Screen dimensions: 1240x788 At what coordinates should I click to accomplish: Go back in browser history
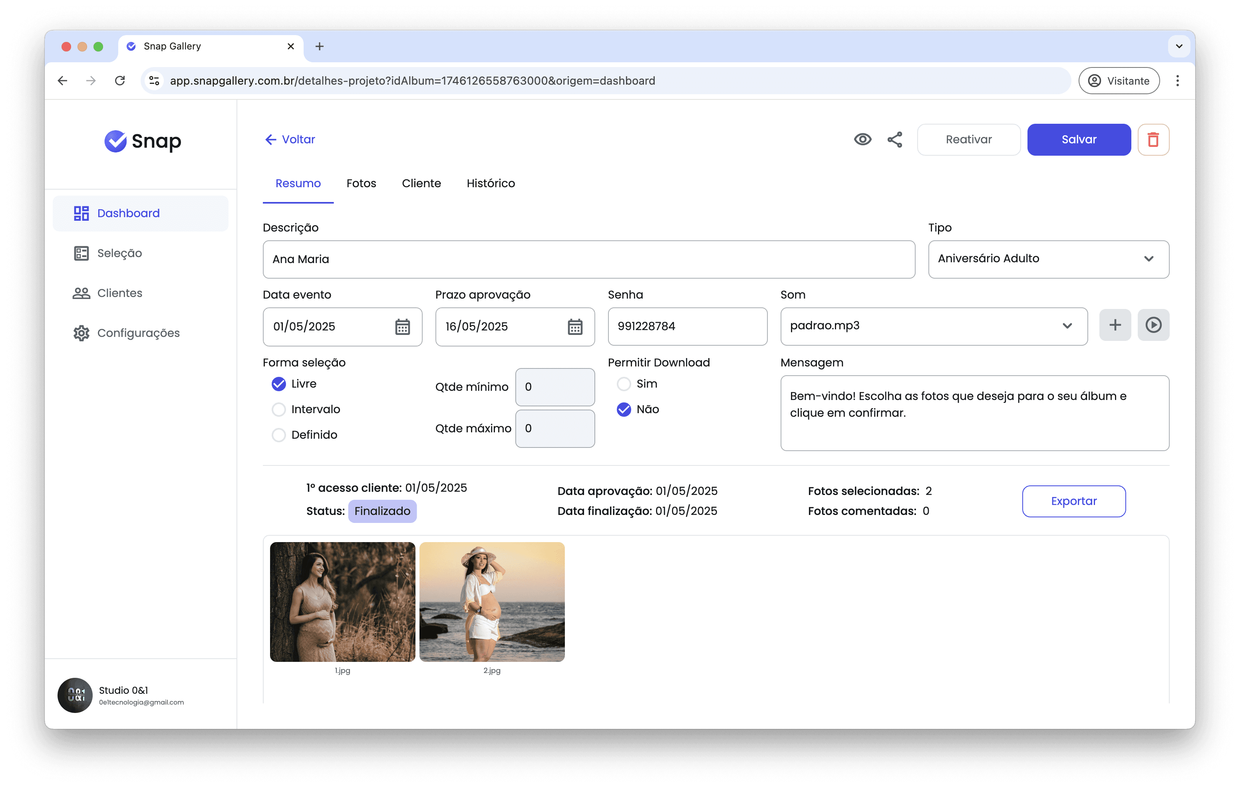click(63, 81)
